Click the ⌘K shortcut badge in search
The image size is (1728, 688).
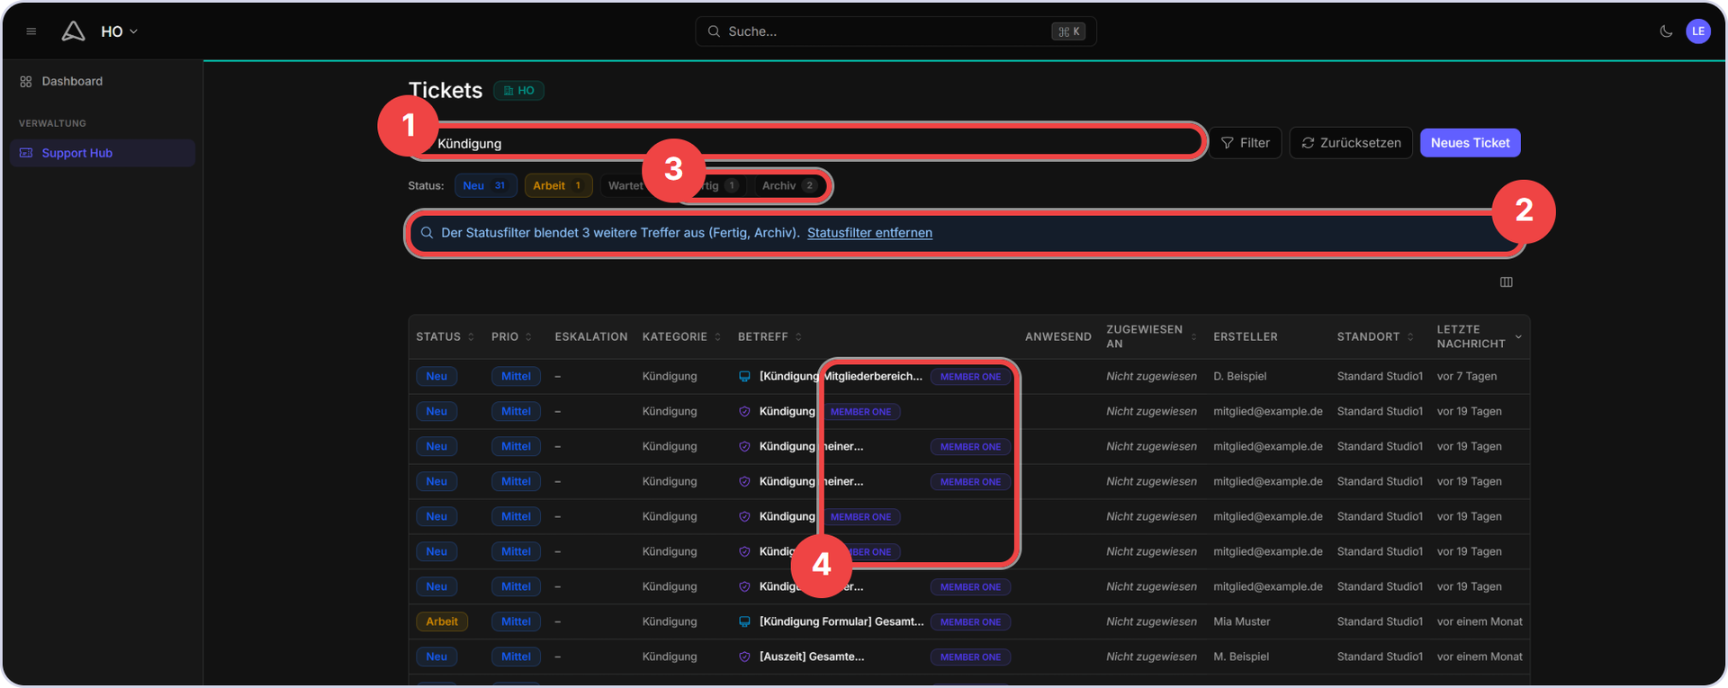coord(1069,31)
